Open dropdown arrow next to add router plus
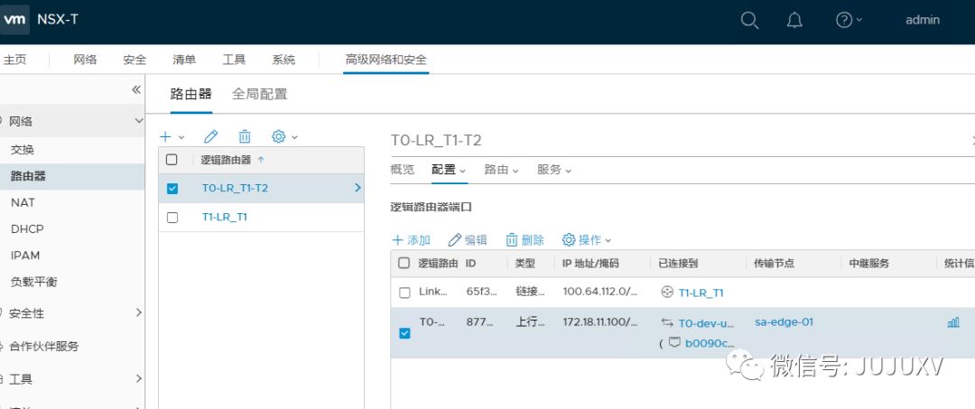Viewport: 975px width, 409px height. 181,137
